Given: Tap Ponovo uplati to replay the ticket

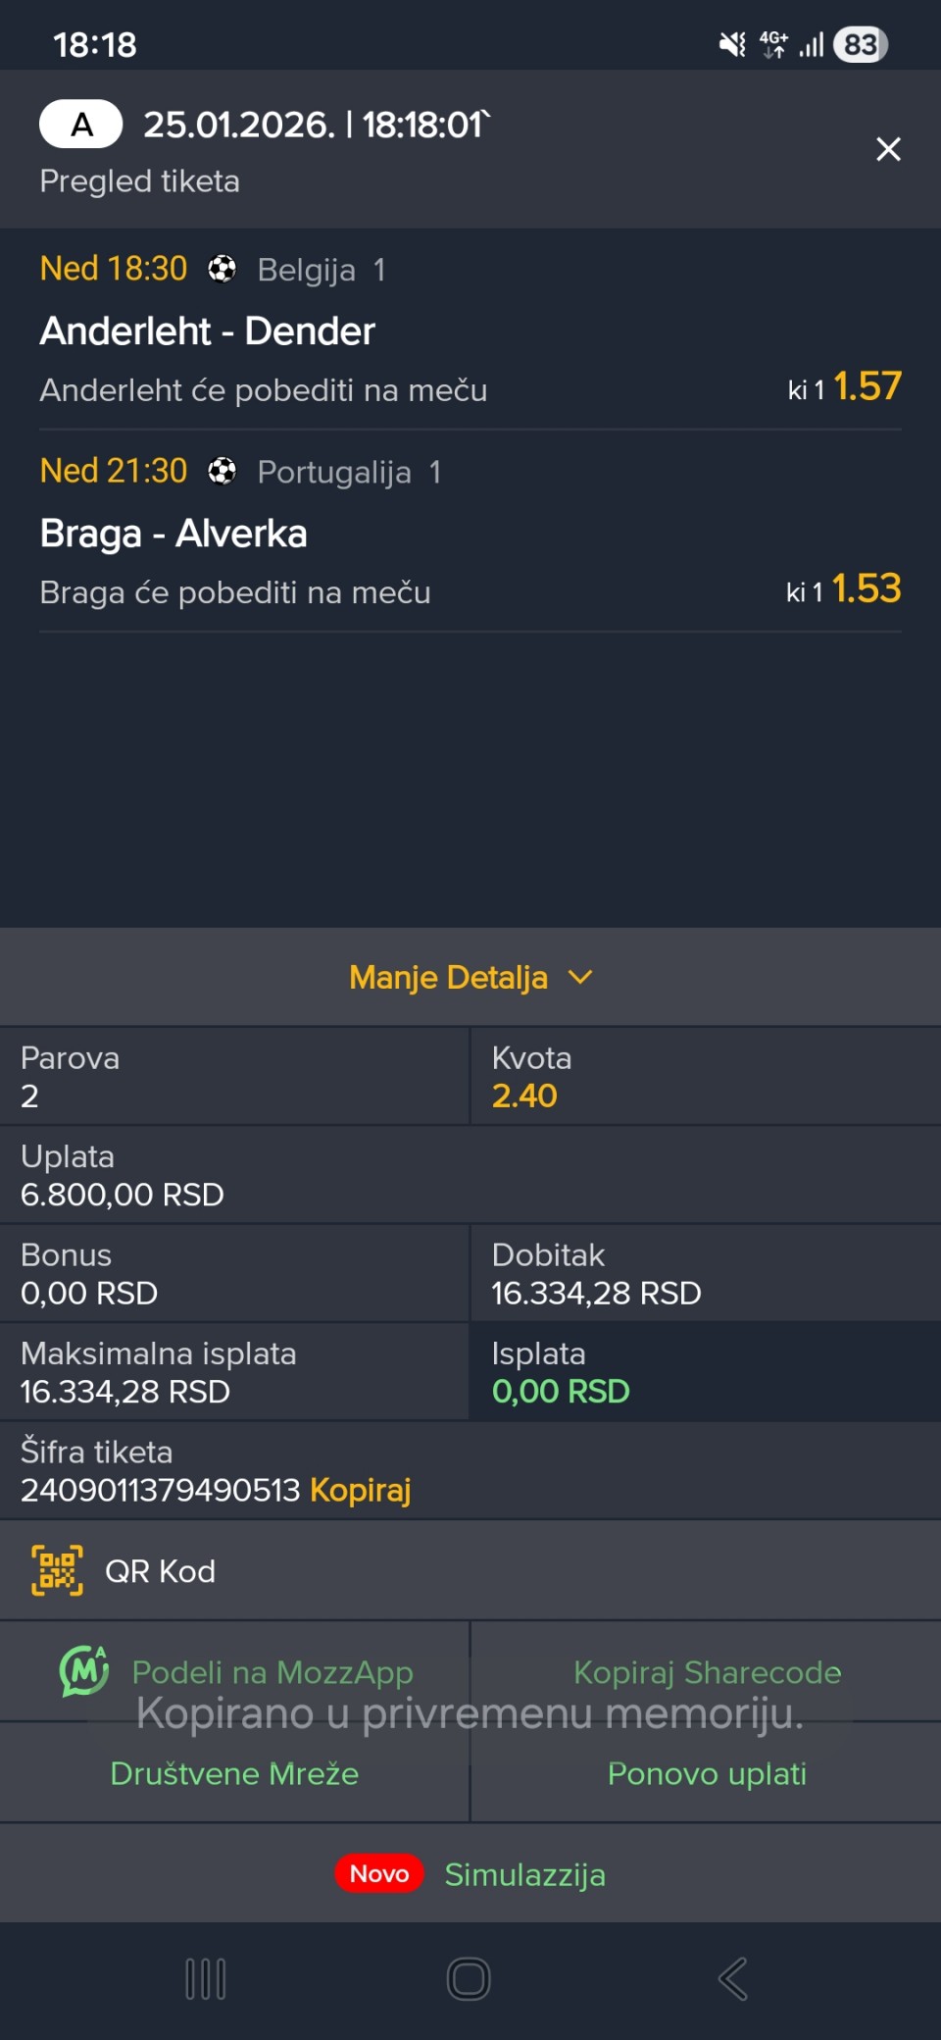Looking at the screenshot, I should [x=707, y=1773].
